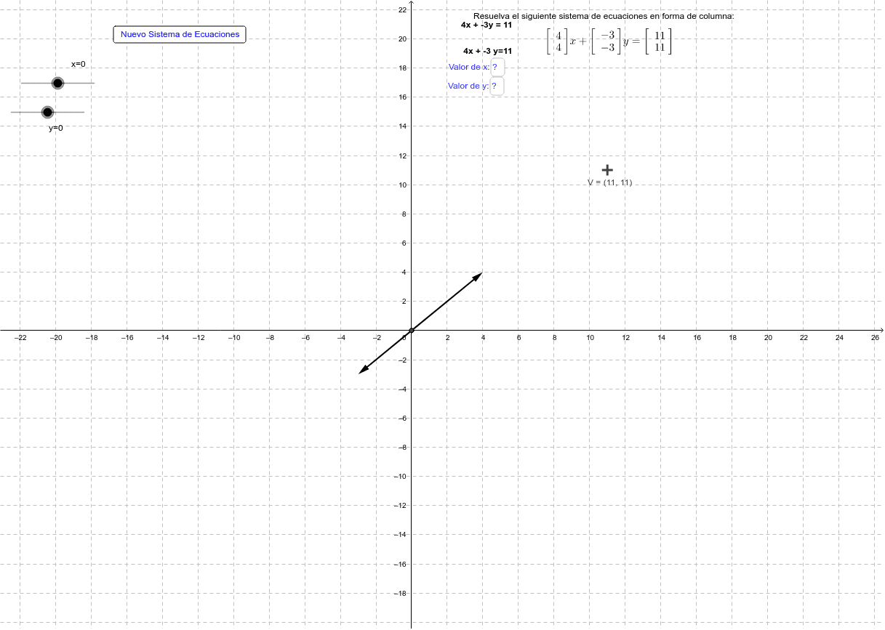
Task: Click the origin point of the vectors
Action: pyautogui.click(x=412, y=331)
